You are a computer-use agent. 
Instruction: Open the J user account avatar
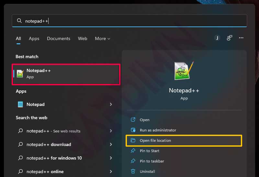click(217, 38)
